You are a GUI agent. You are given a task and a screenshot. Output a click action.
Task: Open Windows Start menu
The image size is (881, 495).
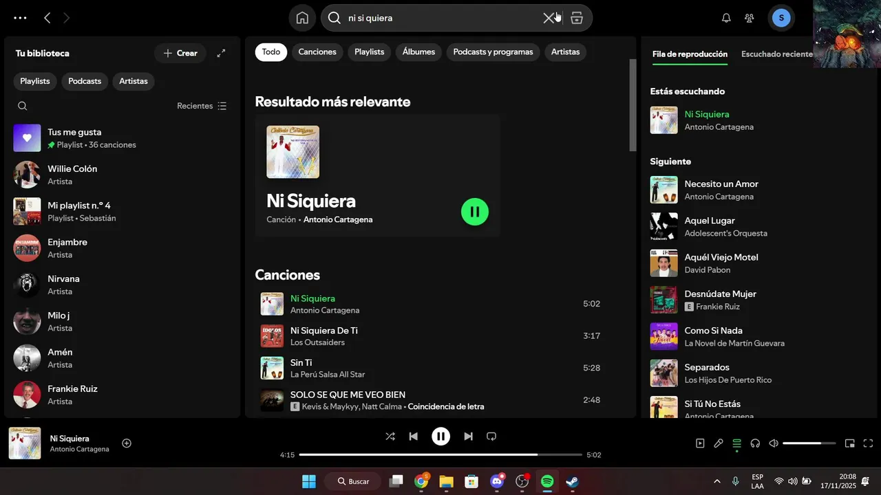pos(309,481)
